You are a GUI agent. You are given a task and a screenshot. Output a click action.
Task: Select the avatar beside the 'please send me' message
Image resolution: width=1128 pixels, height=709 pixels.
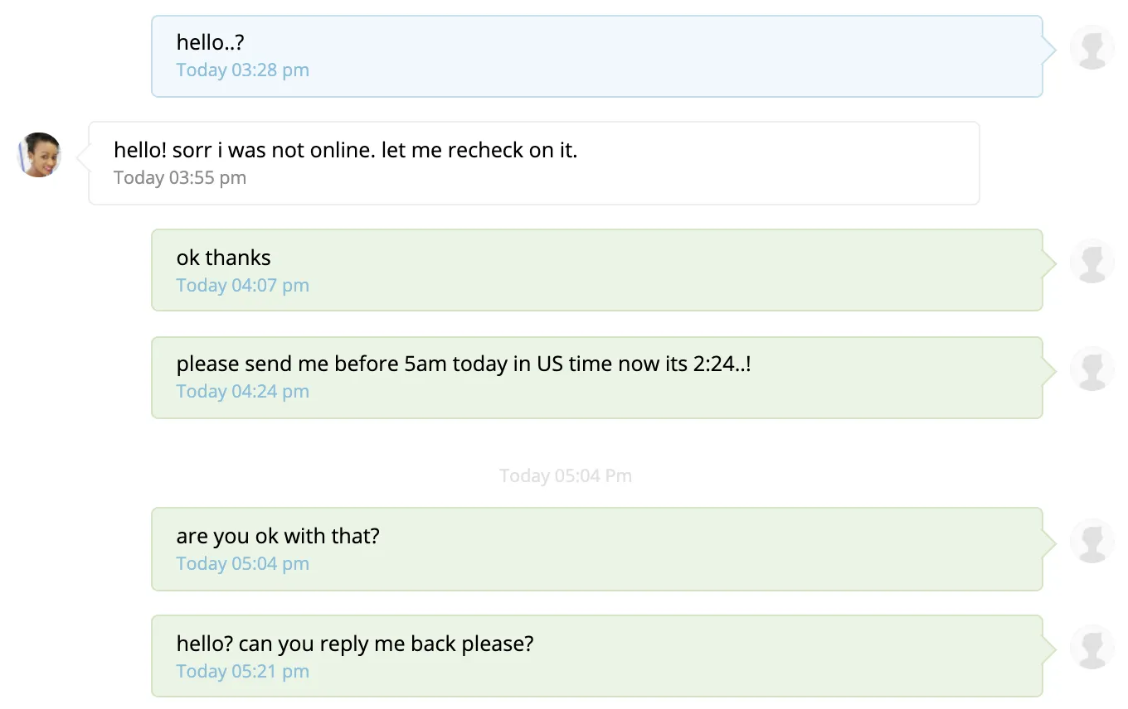tap(1092, 369)
